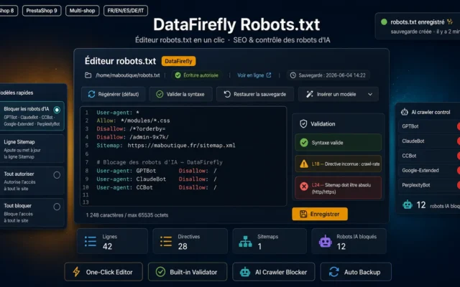
Task: Click the red error cross on the L24 message
Action: (304, 186)
